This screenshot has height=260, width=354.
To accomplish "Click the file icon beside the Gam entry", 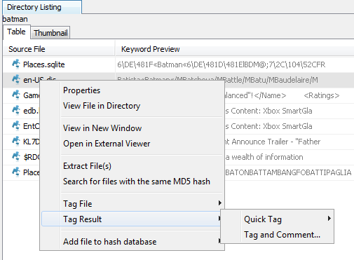I will 16,95.
